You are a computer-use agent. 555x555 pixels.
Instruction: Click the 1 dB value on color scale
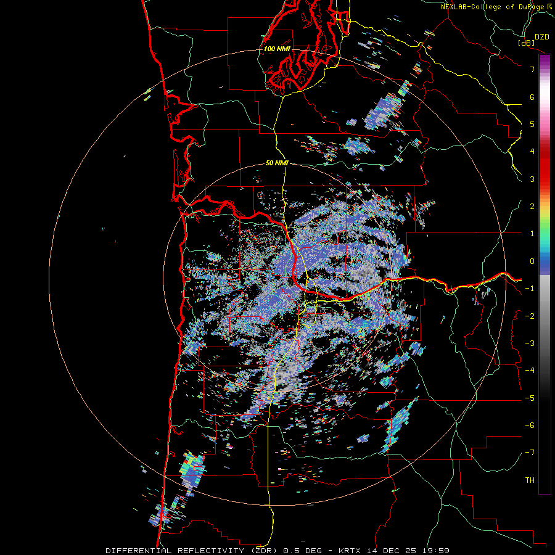[x=532, y=234]
